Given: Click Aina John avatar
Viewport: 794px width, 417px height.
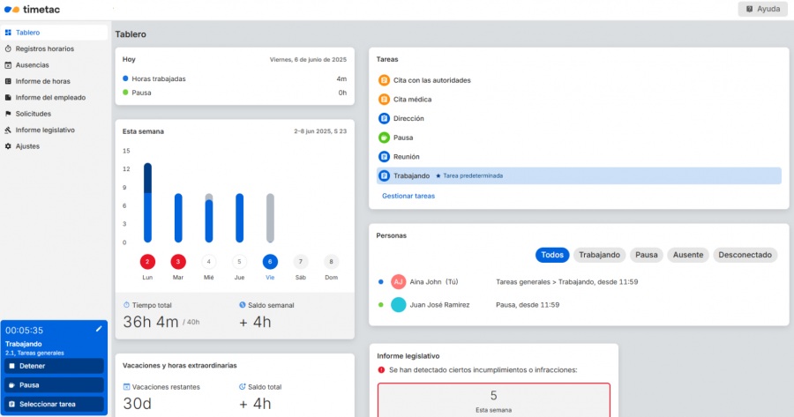Looking at the screenshot, I should tap(399, 282).
